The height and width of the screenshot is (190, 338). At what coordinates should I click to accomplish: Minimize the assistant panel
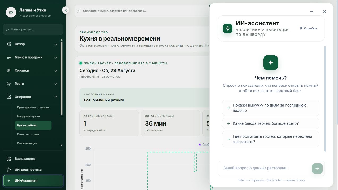[x=312, y=11]
